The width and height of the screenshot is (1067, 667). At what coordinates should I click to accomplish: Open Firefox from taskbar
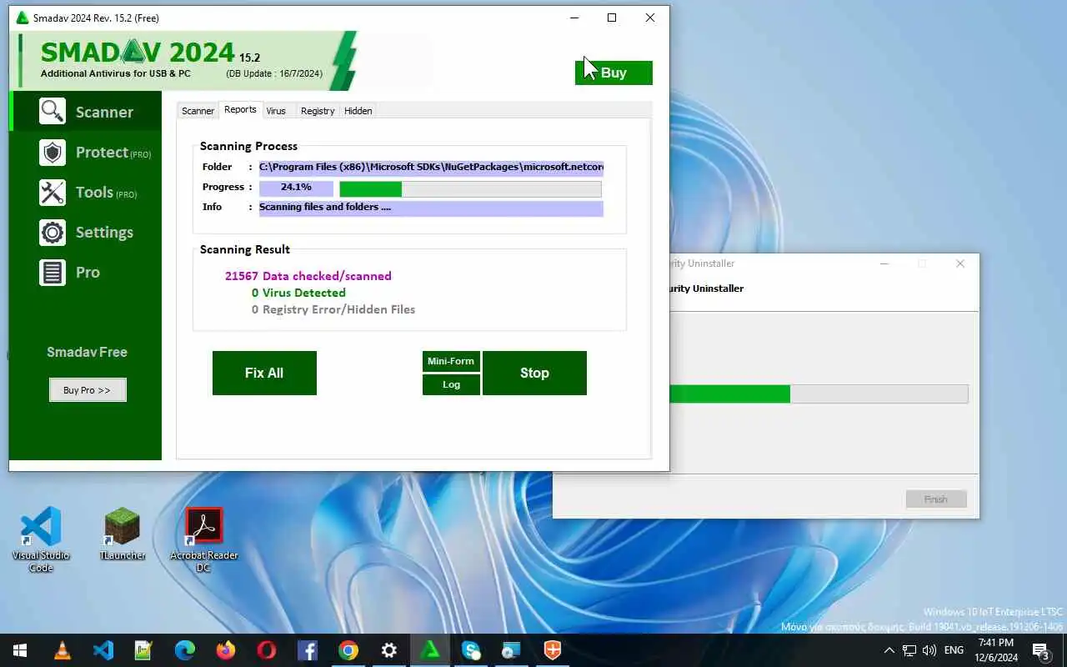[x=226, y=650]
